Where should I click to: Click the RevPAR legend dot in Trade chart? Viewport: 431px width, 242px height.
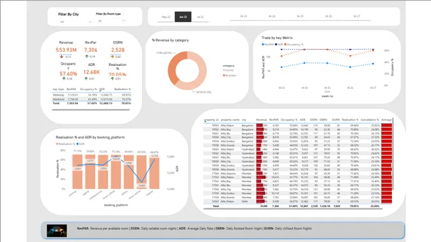(x=263, y=44)
